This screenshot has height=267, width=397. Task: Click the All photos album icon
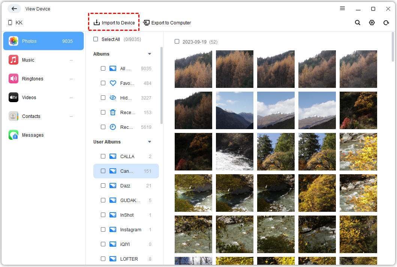coord(113,68)
